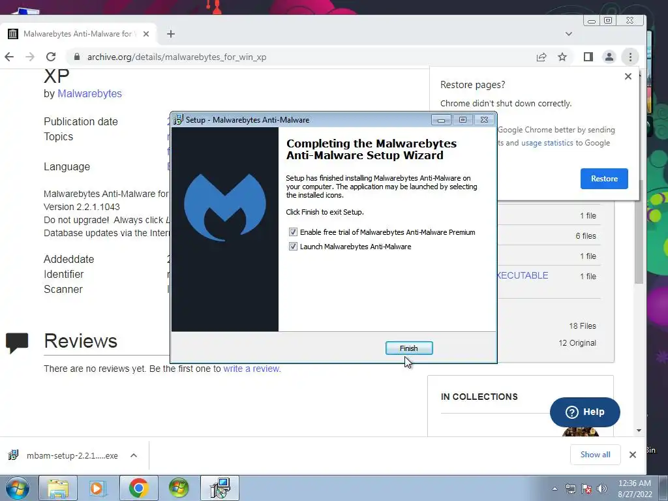Click the Reviews heading
This screenshot has height=501, width=668.
(80, 341)
